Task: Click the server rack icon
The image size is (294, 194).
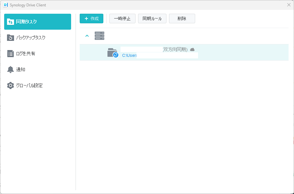Action: click(99, 36)
